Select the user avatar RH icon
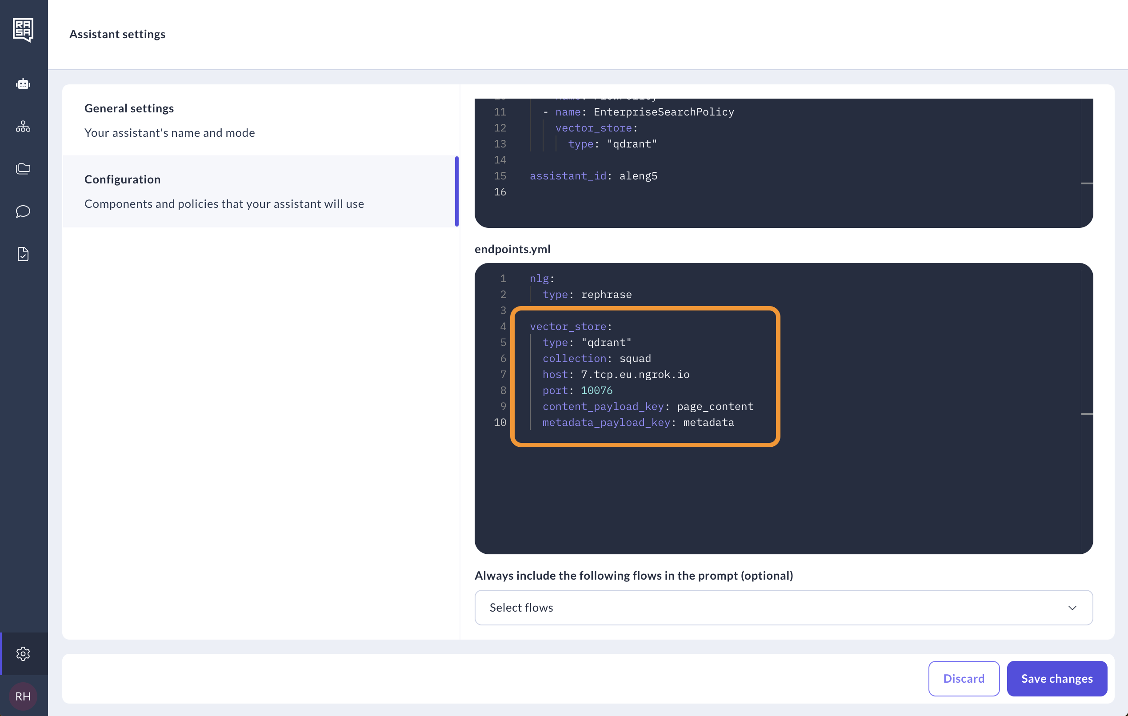This screenshot has height=716, width=1128. click(23, 696)
